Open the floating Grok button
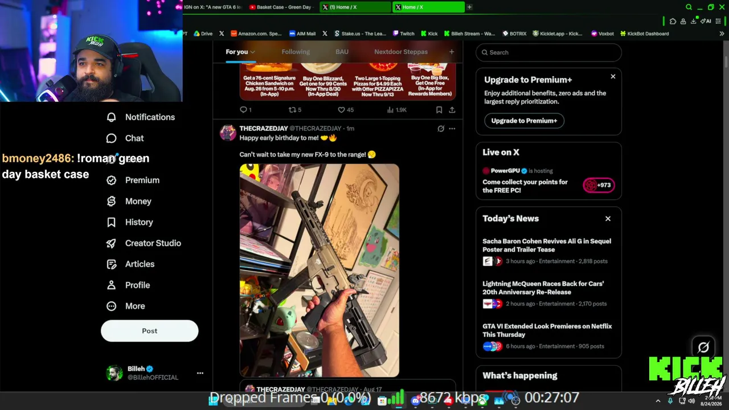Screen dimensions: 729x410 click(703, 347)
